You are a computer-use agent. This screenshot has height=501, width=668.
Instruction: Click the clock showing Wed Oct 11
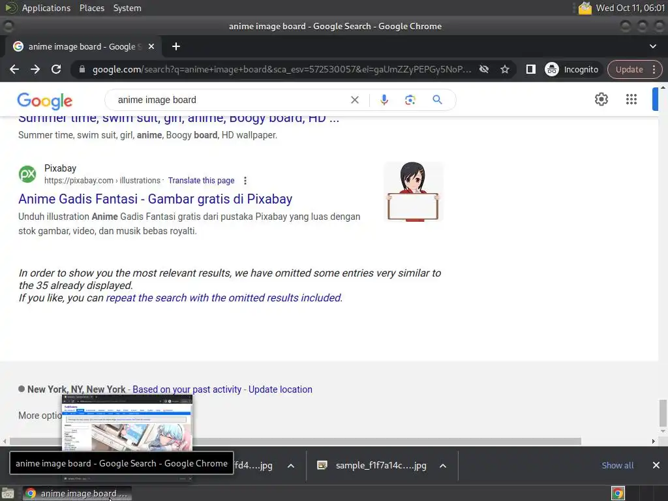630,8
